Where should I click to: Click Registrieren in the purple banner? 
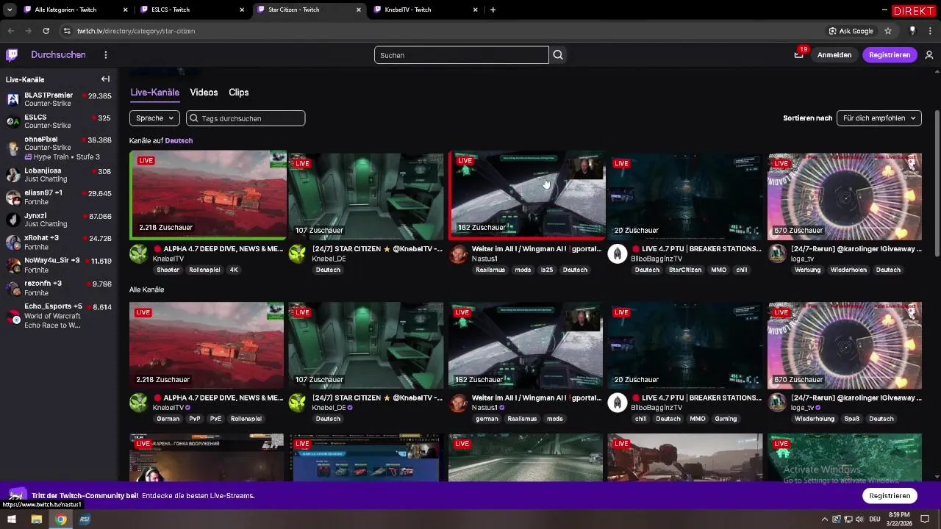click(890, 496)
